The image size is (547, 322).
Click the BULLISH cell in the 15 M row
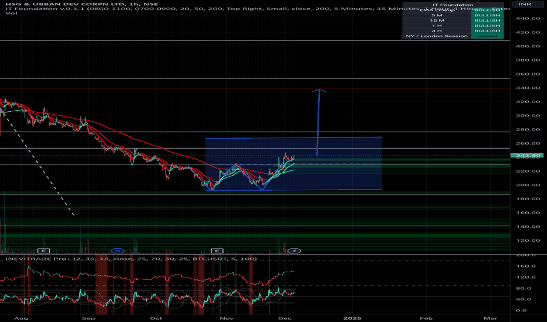(x=487, y=20)
